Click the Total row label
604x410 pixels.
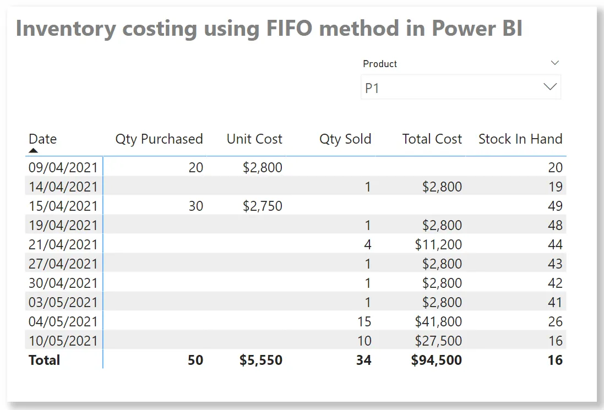44,360
